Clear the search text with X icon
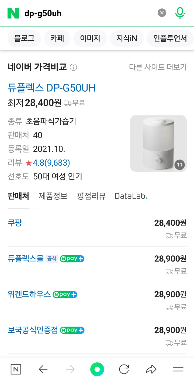194x381 pixels. (x=162, y=13)
